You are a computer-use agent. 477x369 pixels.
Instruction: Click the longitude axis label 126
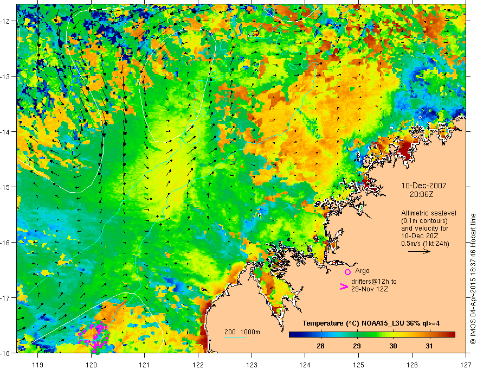[412, 365]
